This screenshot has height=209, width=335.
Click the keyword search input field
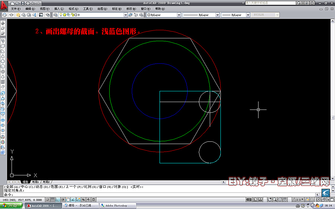pyautogui.click(x=271, y=3)
